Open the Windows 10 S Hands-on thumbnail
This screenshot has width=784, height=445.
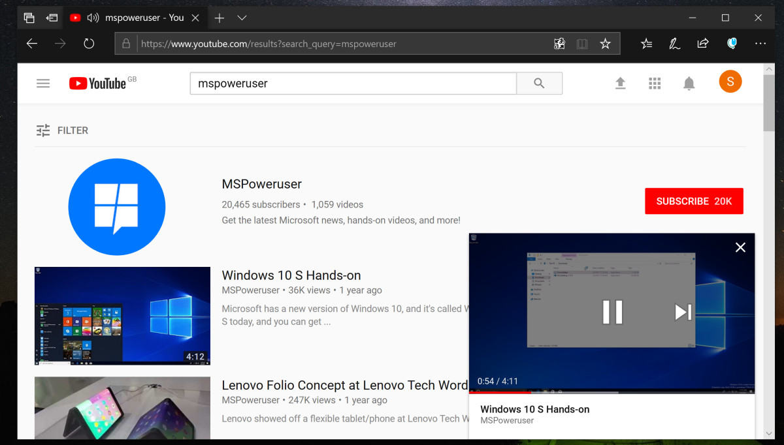click(122, 316)
